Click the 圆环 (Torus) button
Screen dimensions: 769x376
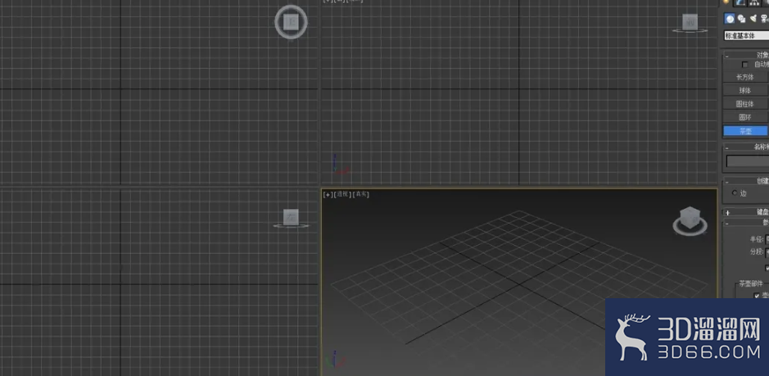pyautogui.click(x=745, y=117)
